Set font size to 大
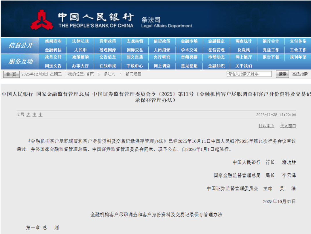 28,115
